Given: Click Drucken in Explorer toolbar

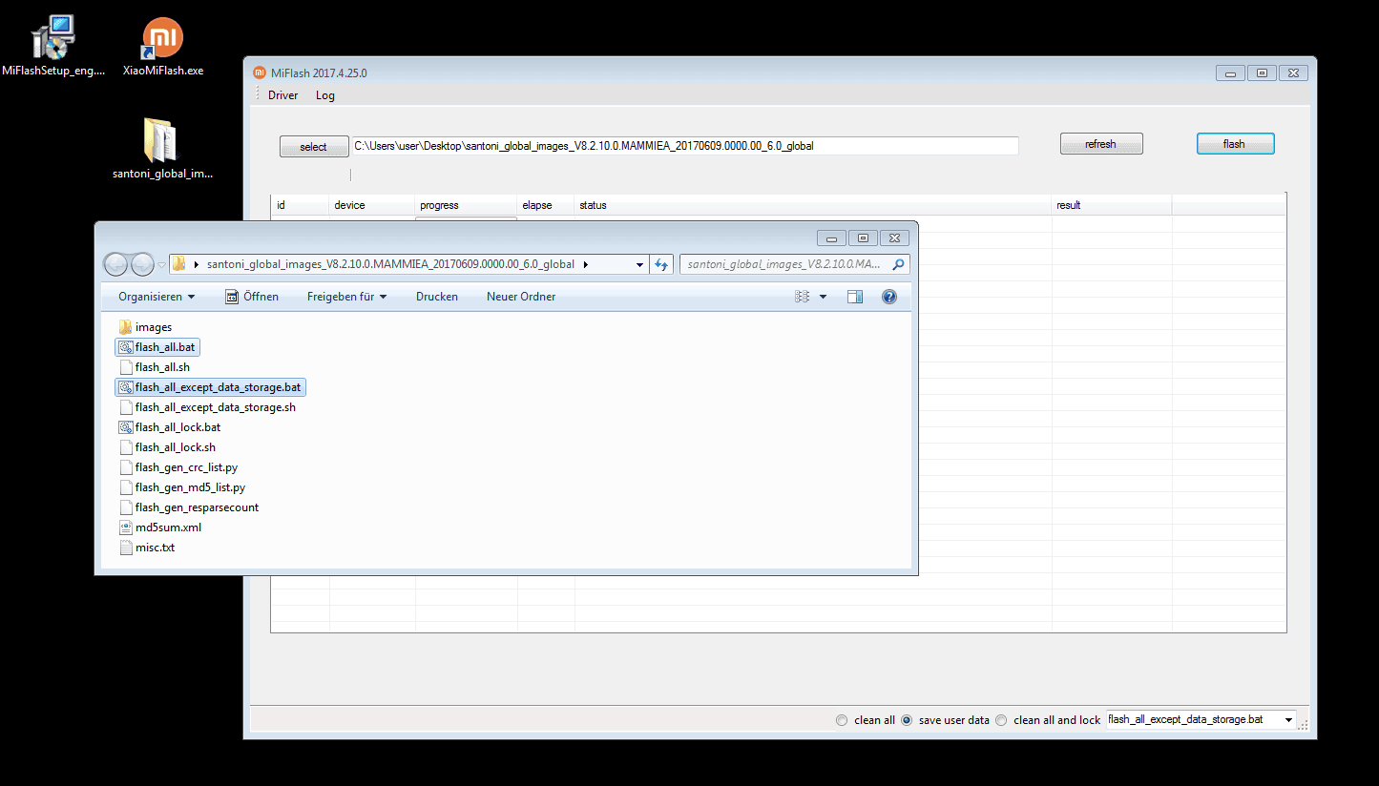Looking at the screenshot, I should pyautogui.click(x=437, y=297).
